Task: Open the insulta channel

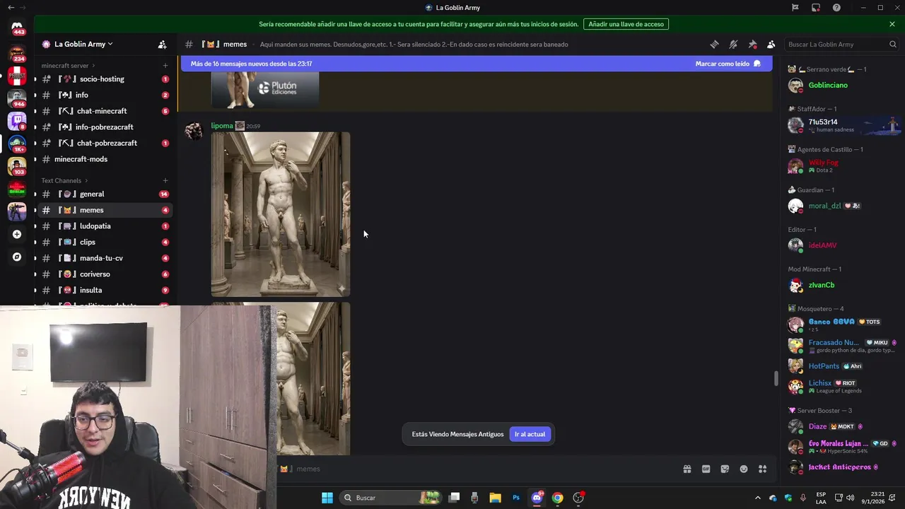Action: [105, 290]
